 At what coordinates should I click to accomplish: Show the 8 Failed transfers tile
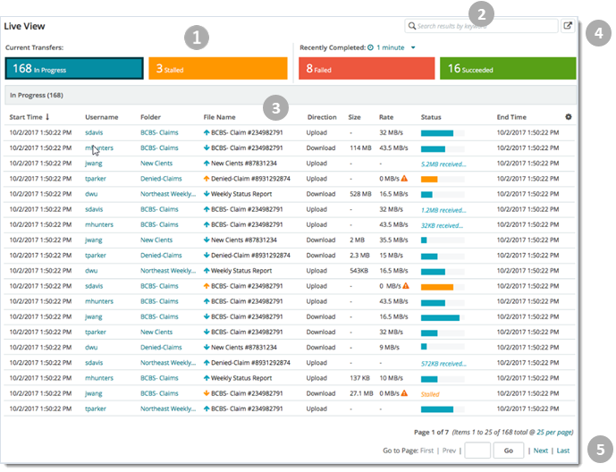coord(365,69)
